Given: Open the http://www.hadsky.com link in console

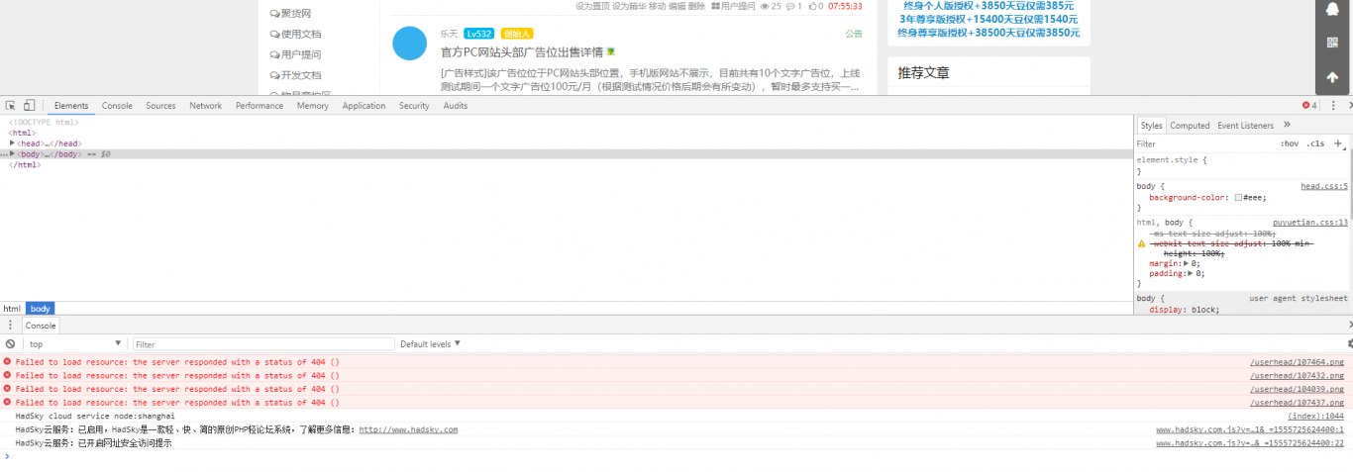Looking at the screenshot, I should point(408,429).
